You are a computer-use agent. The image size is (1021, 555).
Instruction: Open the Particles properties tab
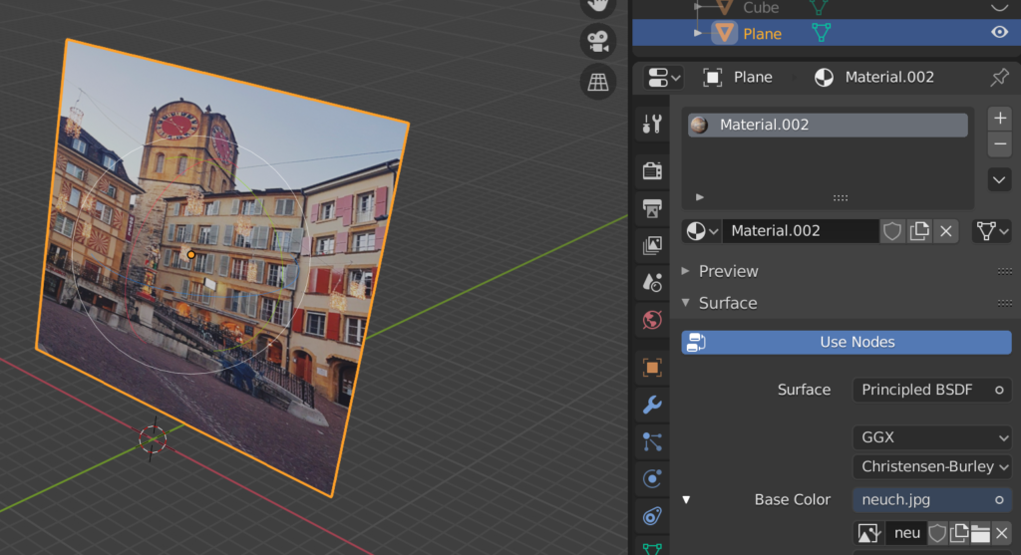point(652,441)
